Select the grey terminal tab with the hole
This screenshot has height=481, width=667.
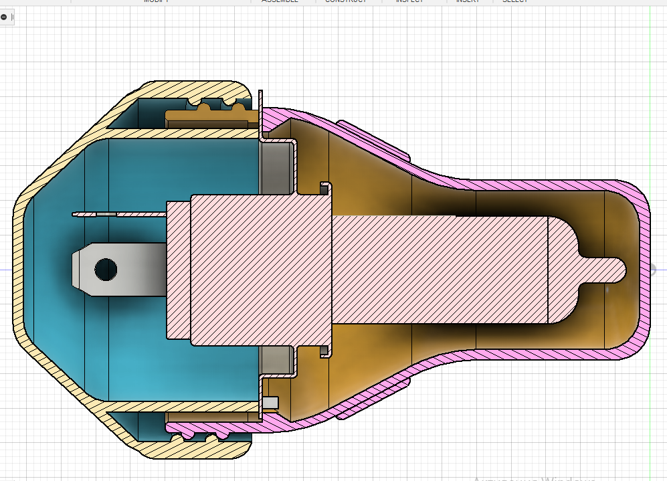point(119,270)
